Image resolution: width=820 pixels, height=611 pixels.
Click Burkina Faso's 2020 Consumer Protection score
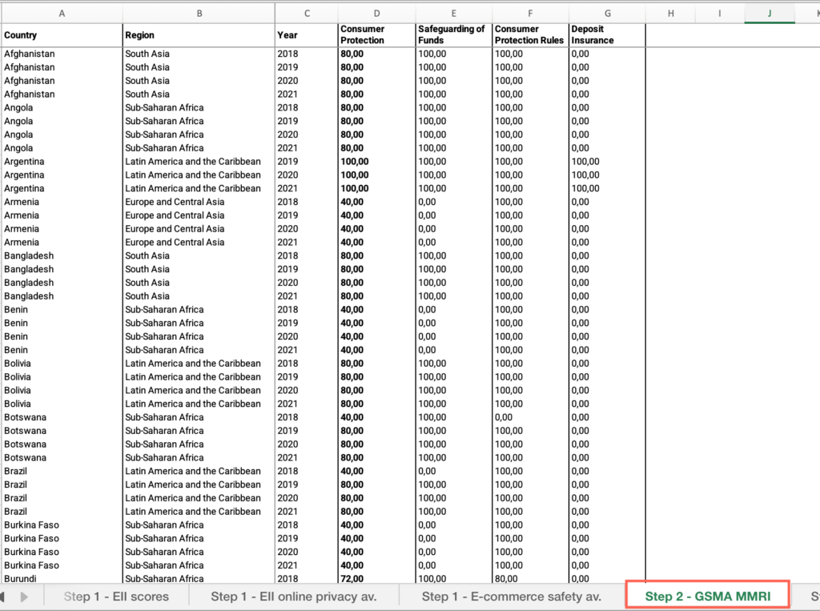pos(376,552)
